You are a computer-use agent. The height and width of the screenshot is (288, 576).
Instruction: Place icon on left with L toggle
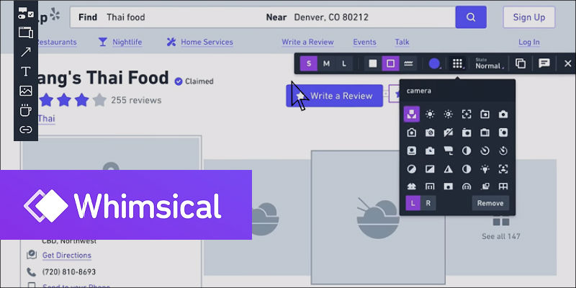[413, 203]
